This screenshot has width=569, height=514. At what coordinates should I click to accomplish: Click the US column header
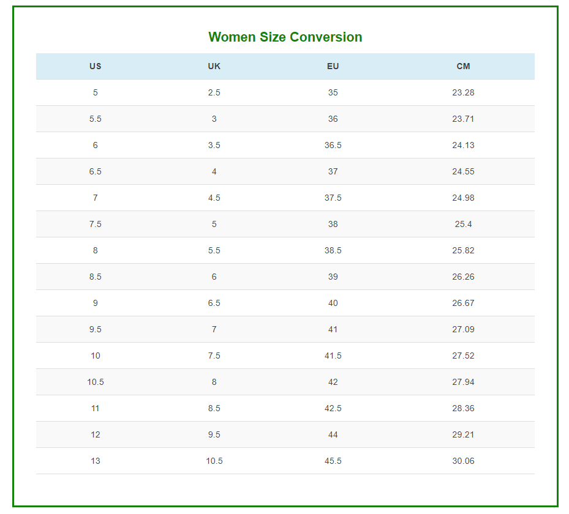pyautogui.click(x=96, y=66)
